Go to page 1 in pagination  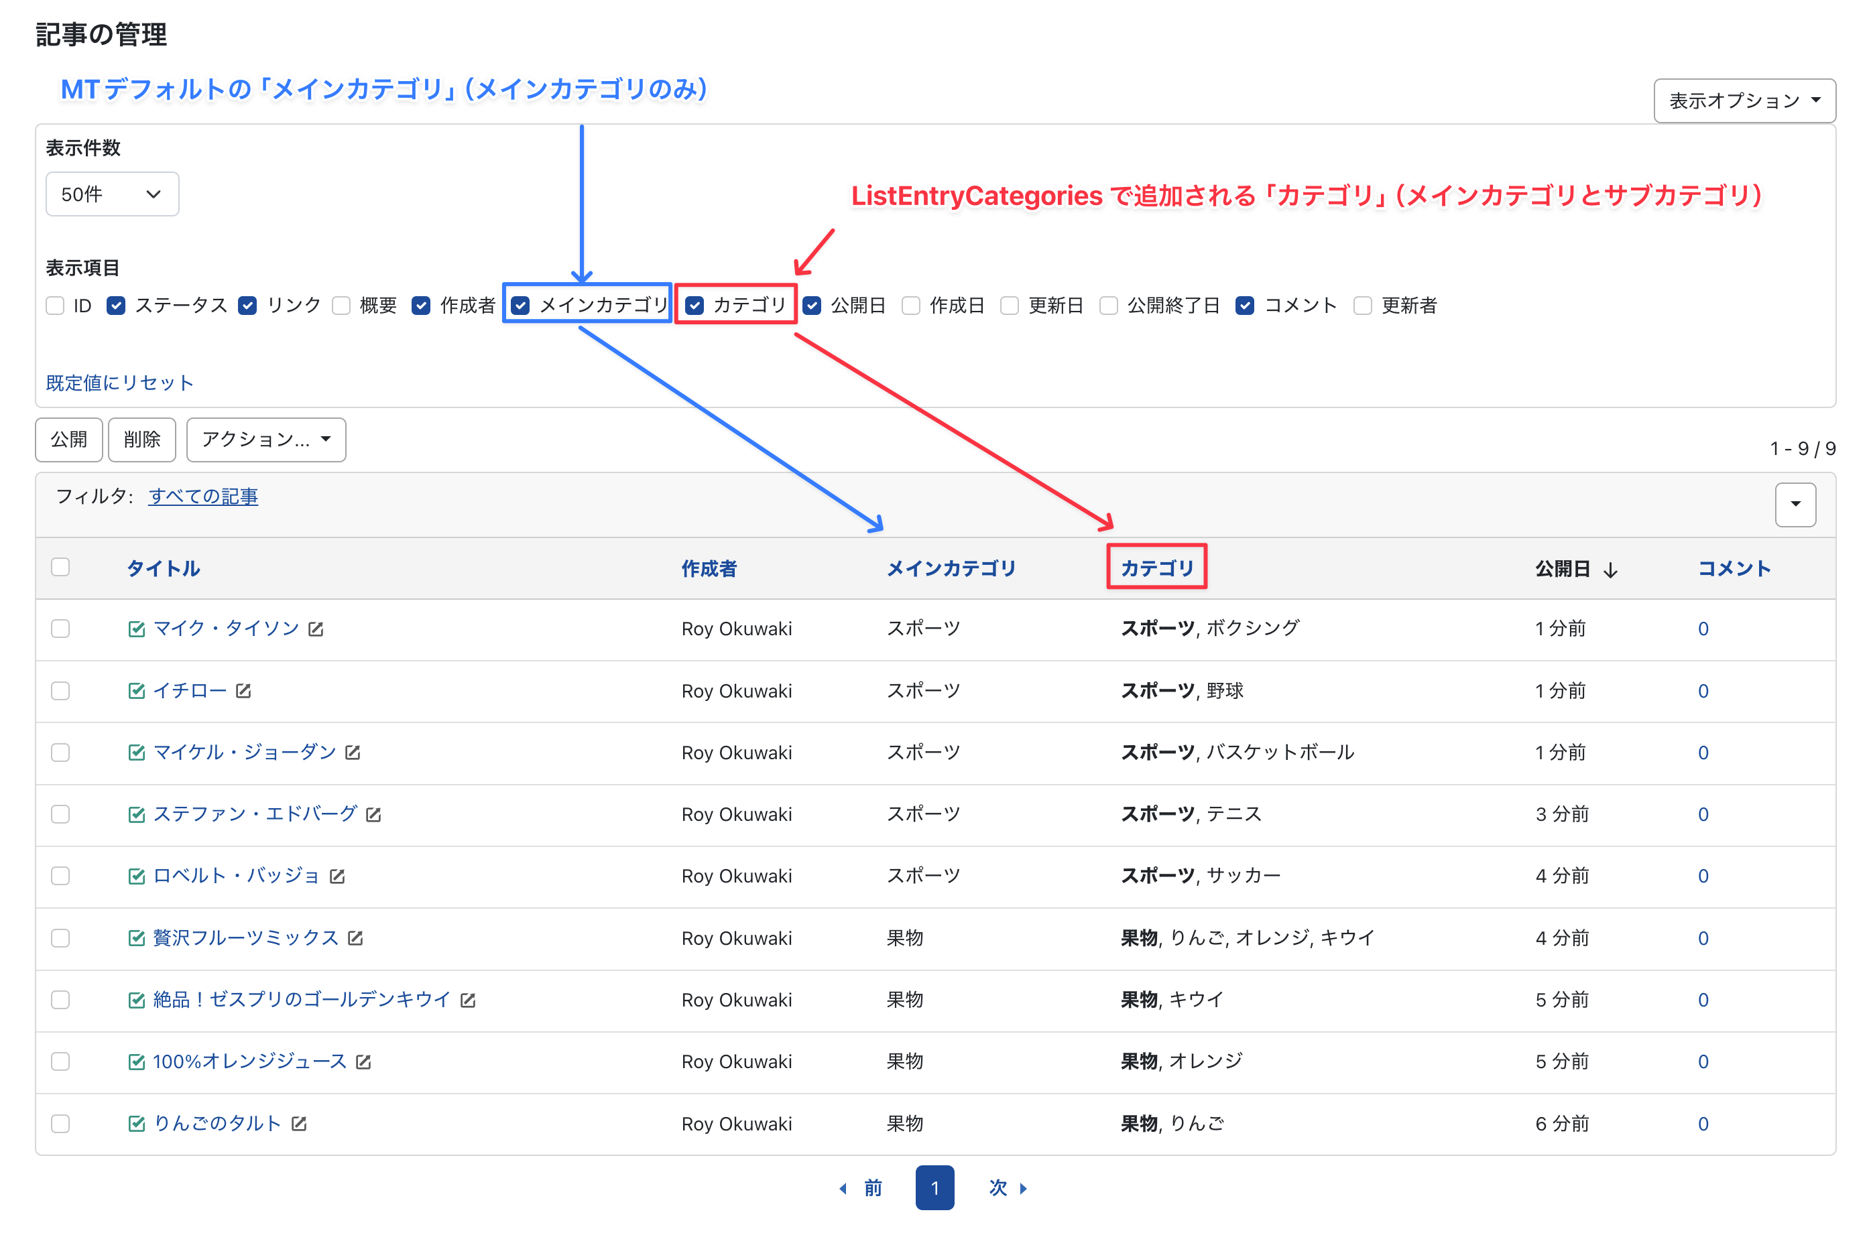[x=934, y=1187]
